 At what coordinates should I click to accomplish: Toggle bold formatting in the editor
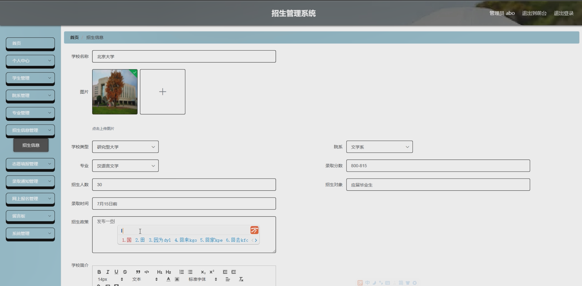click(x=99, y=272)
